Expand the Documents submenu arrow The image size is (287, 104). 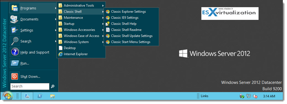(56, 19)
